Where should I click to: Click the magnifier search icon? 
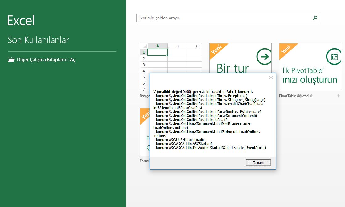[x=315, y=18]
